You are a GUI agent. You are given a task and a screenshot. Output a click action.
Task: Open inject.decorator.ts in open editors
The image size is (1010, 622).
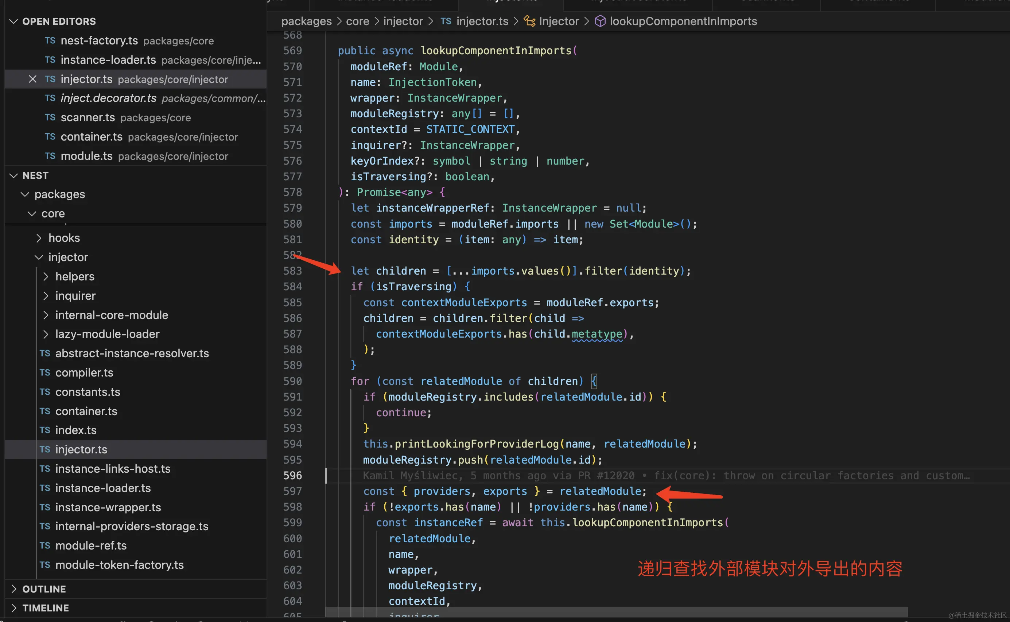coord(136,98)
